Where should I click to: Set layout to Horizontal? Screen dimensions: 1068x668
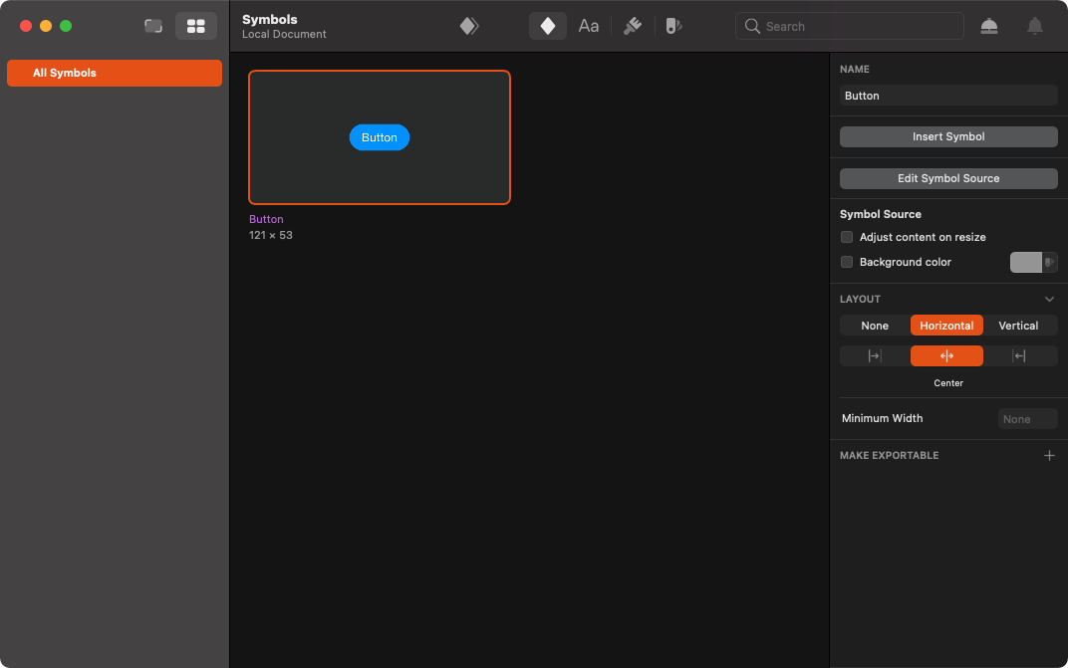click(x=946, y=326)
